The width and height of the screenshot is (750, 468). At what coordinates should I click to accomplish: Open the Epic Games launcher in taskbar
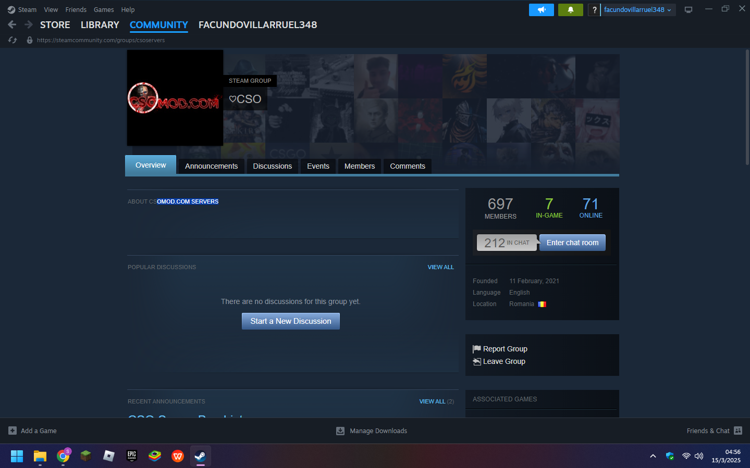[132, 456]
